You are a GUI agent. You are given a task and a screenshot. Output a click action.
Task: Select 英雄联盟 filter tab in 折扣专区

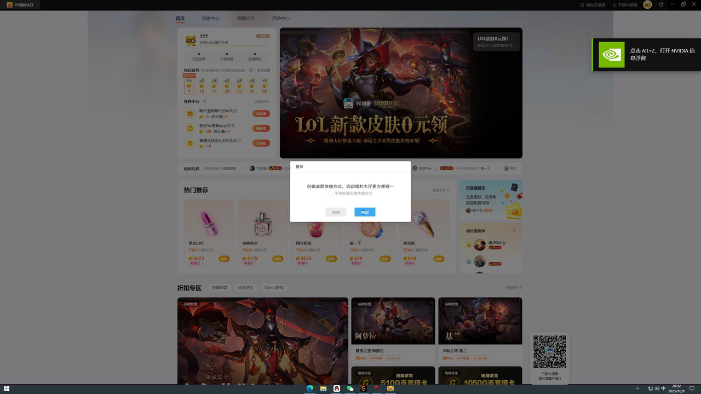(220, 288)
